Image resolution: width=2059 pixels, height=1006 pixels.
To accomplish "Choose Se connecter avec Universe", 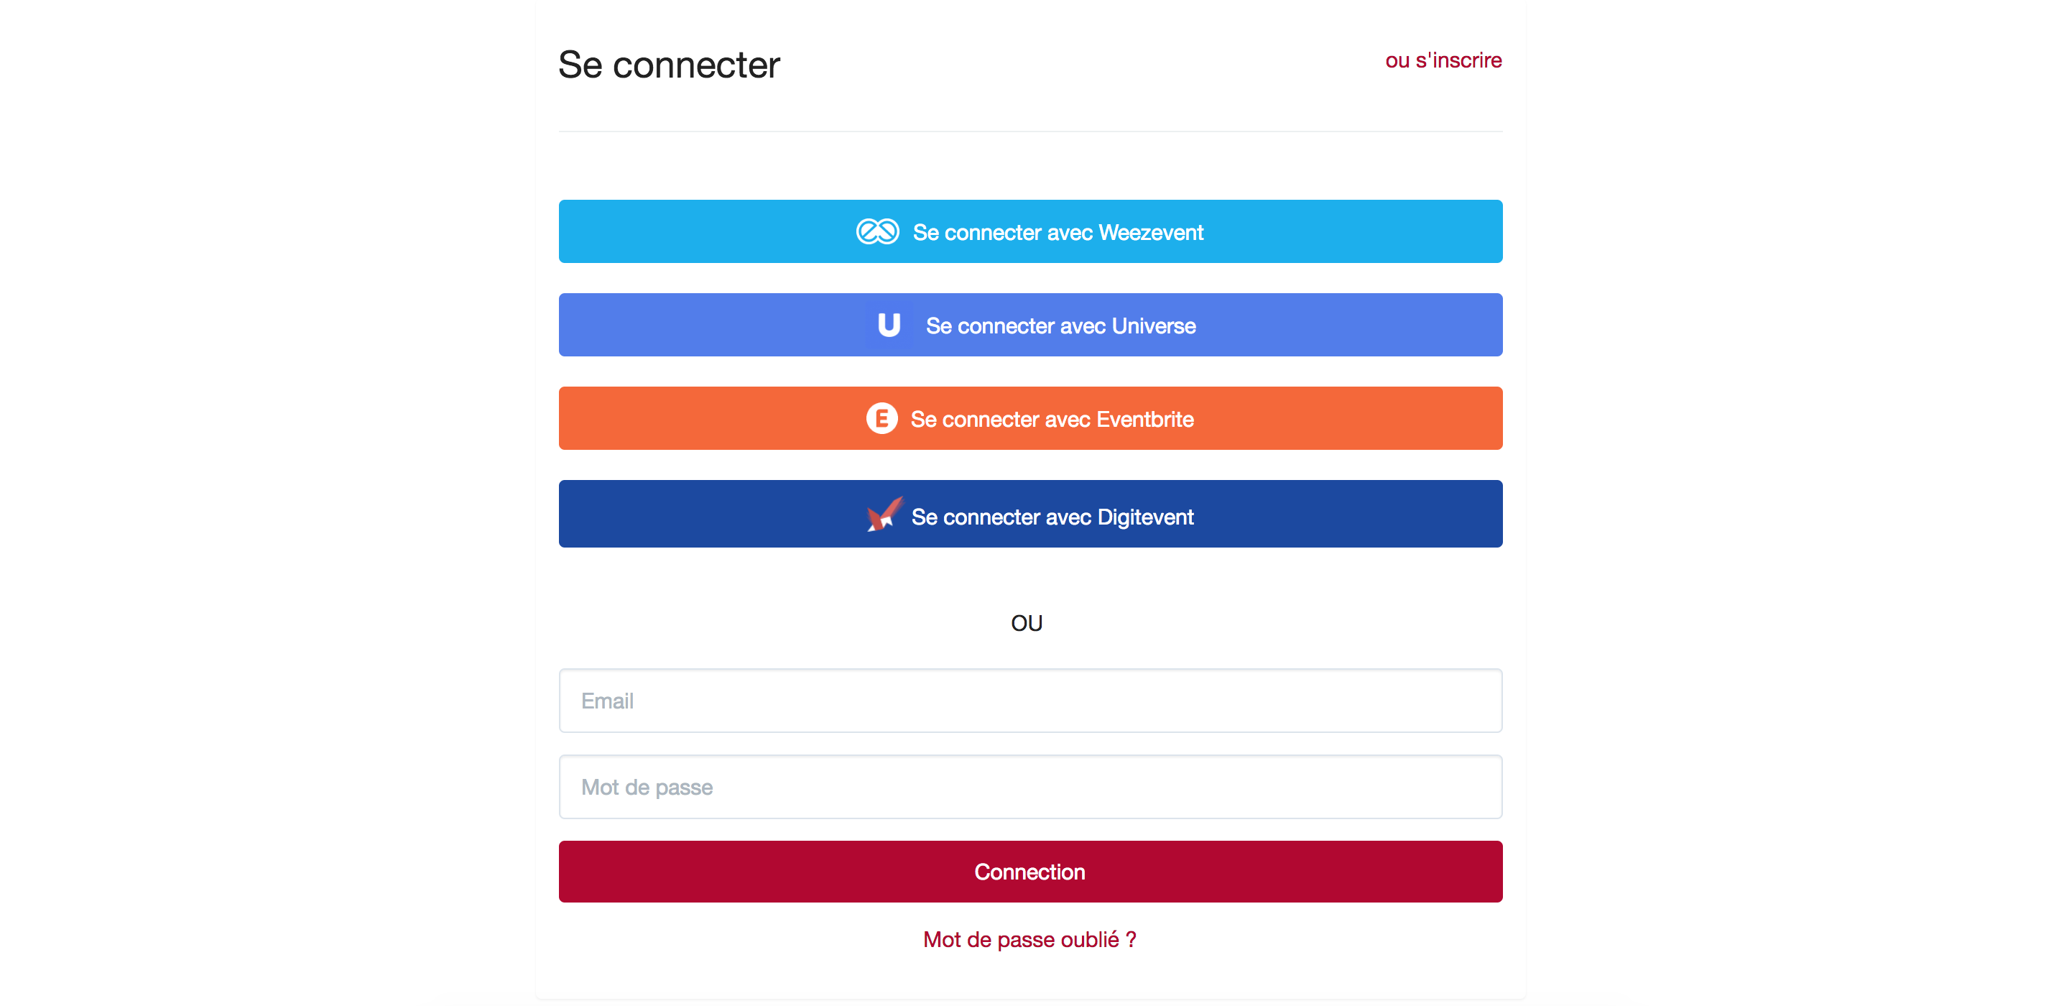I will pyautogui.click(x=1029, y=325).
